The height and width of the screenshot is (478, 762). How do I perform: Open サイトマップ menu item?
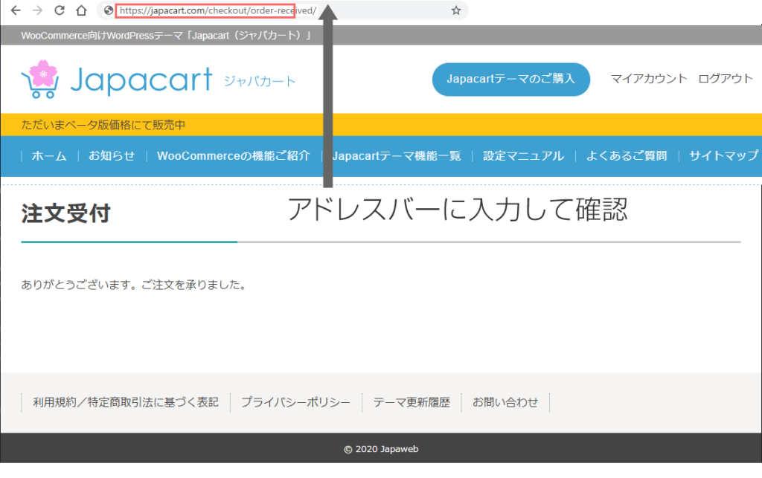tap(723, 156)
